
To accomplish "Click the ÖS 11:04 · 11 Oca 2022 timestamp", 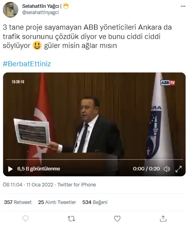I will (x=28, y=184).
